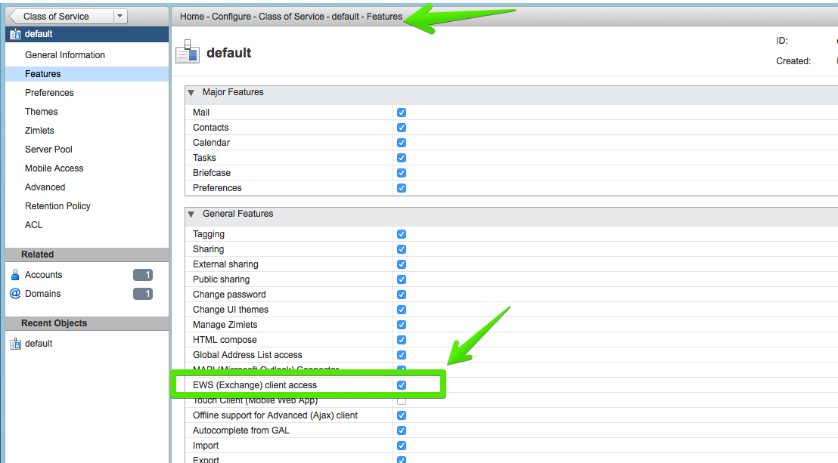Click the Accounts person icon under Related
This screenshot has height=463, width=838.
pos(15,274)
